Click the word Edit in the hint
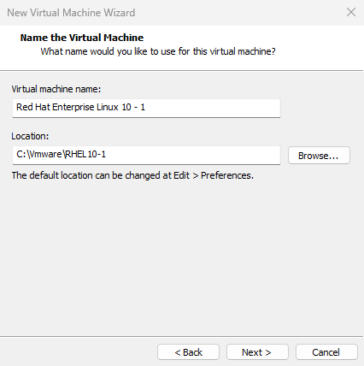 181,175
